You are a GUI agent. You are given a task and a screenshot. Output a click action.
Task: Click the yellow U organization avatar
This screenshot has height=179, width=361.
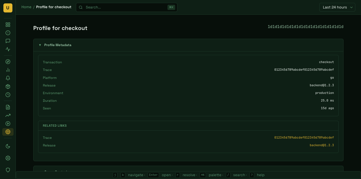click(x=8, y=8)
